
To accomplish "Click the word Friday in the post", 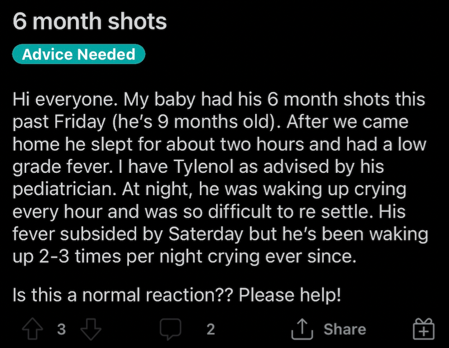I will [80, 122].
